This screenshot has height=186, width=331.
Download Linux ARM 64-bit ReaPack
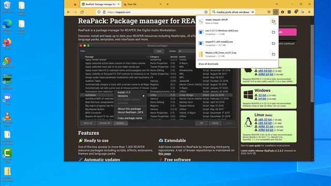point(265,130)
